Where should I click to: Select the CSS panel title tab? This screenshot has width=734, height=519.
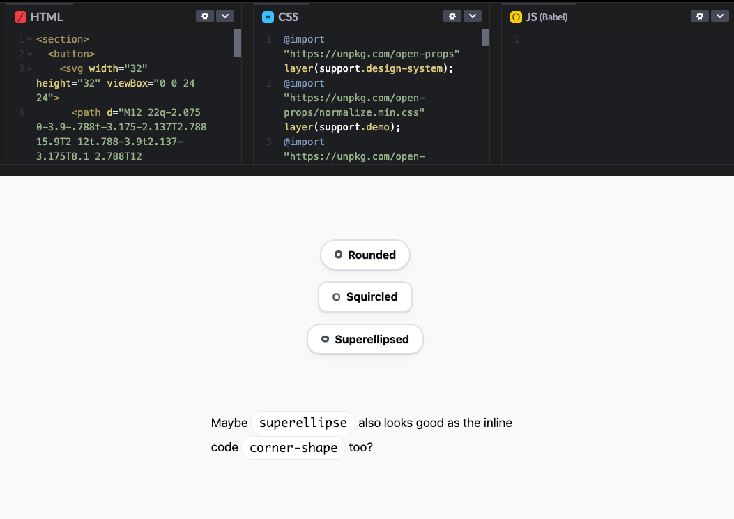pyautogui.click(x=288, y=17)
